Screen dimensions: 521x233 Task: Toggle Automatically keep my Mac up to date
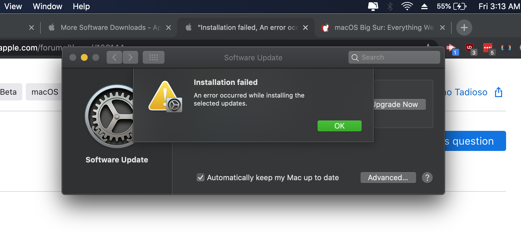(x=201, y=178)
